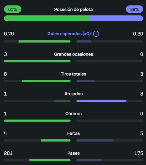Screen dimensions: 146x165
Task: Click the green Córners bar
Action: tap(37, 121)
